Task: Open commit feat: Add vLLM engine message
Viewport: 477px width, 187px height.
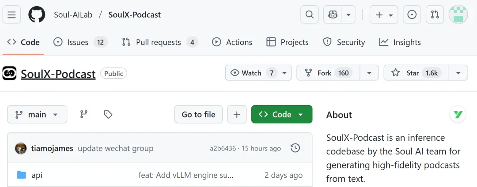Action: tap(186, 175)
